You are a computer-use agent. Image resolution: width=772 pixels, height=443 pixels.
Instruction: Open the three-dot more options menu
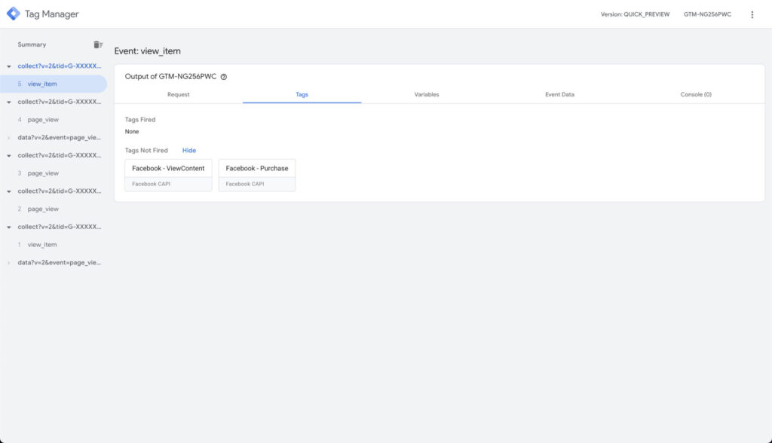pos(752,14)
